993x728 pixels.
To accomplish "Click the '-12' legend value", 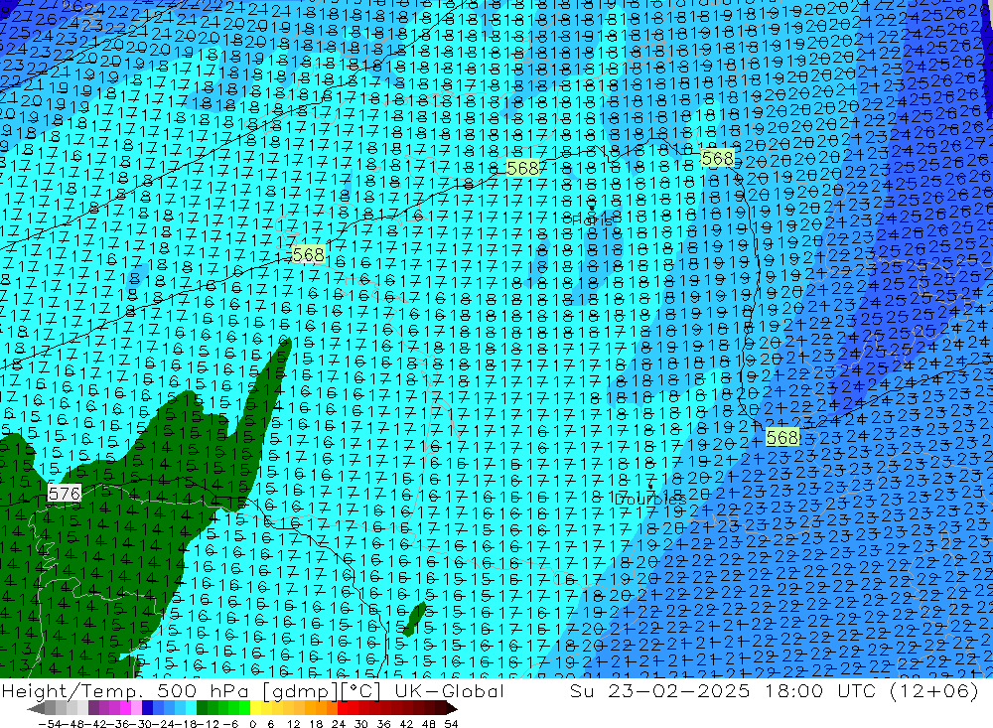I will tap(208, 724).
